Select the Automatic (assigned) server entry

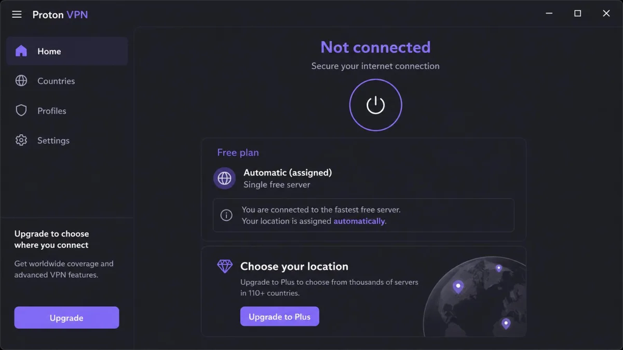(364, 178)
